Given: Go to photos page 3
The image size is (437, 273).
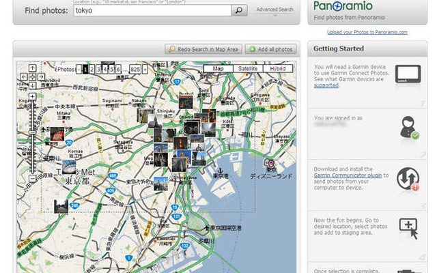Looking at the screenshot, I should click(98, 69).
